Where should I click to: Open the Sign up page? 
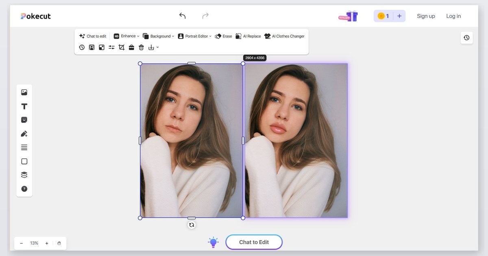click(426, 16)
